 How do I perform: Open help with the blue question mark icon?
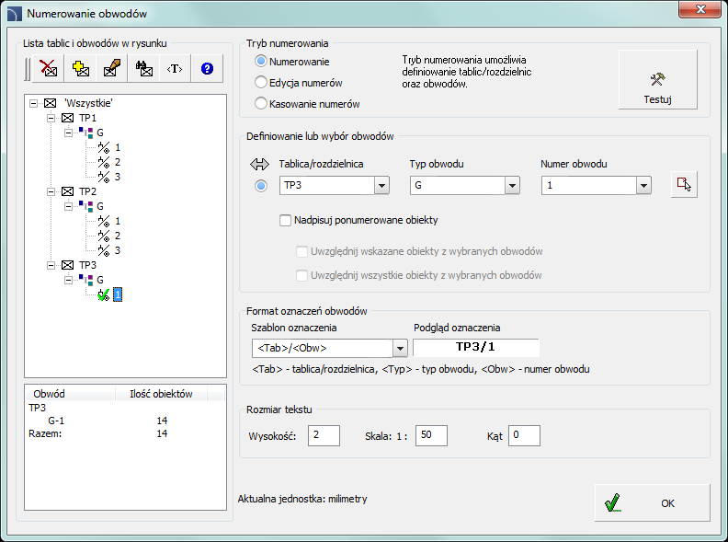[207, 69]
